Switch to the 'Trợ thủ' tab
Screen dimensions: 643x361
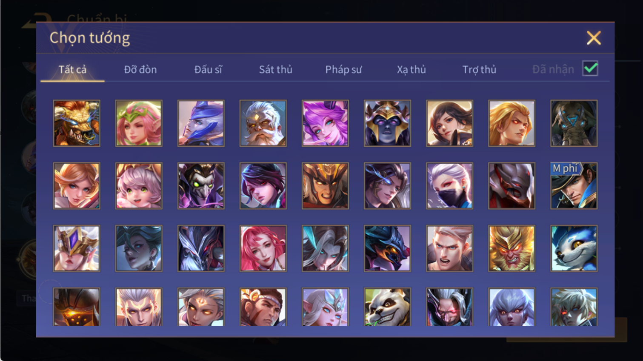coord(479,69)
